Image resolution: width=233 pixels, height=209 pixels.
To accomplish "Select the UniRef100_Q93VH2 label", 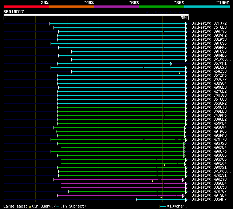I will 209,36.
